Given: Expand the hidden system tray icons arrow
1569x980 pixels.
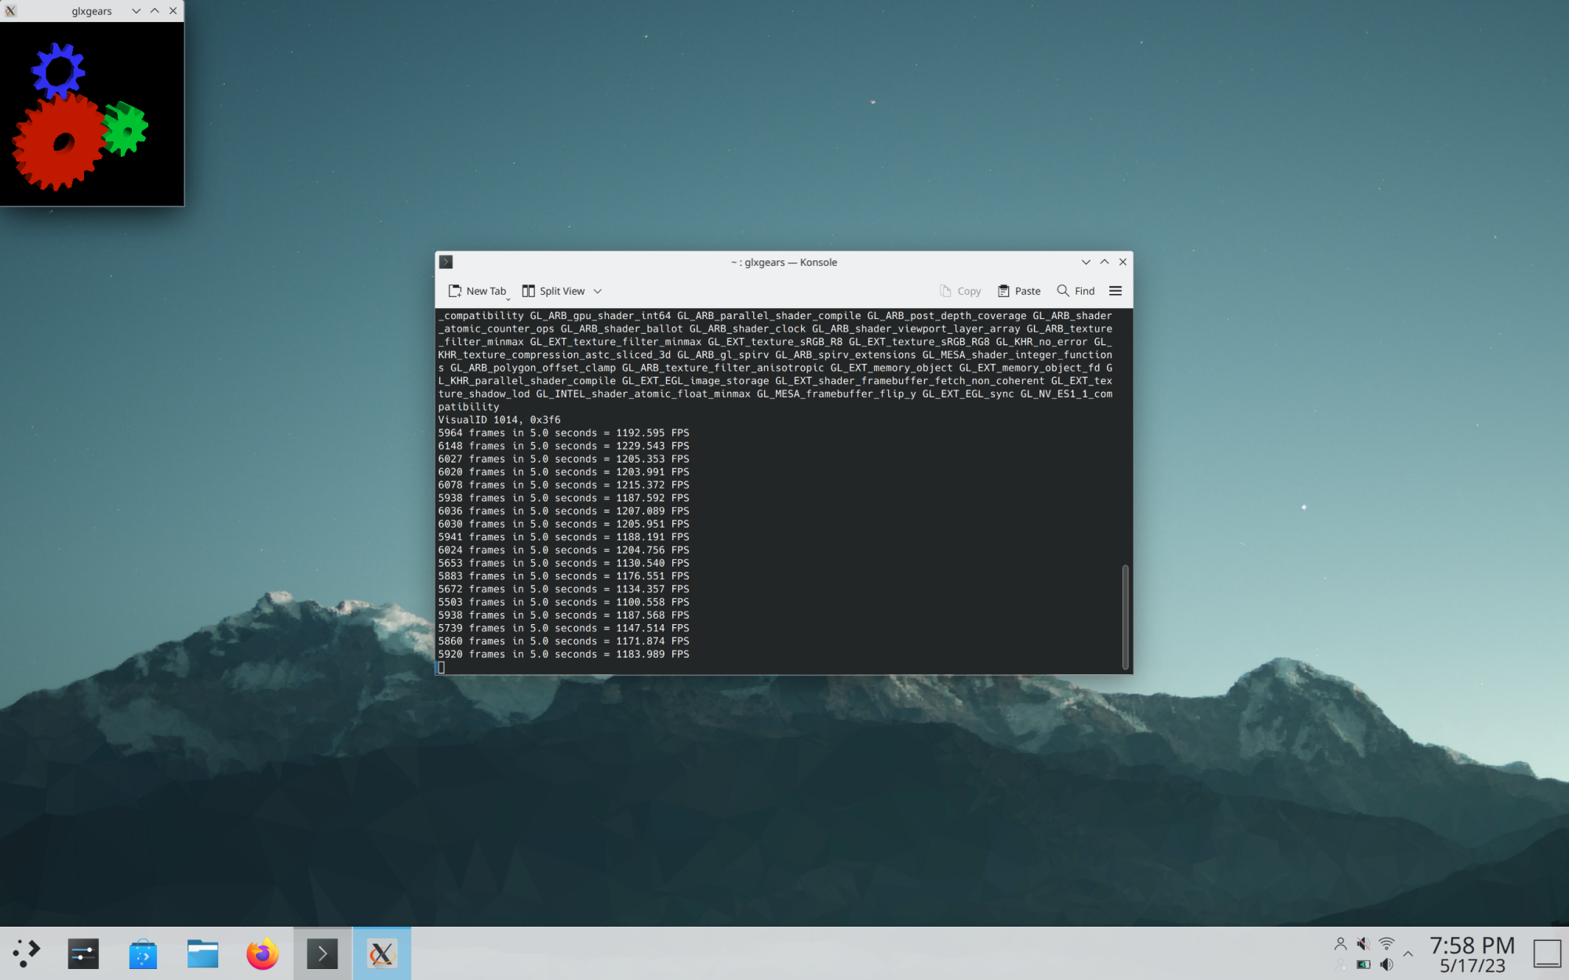Looking at the screenshot, I should pyautogui.click(x=1408, y=954).
